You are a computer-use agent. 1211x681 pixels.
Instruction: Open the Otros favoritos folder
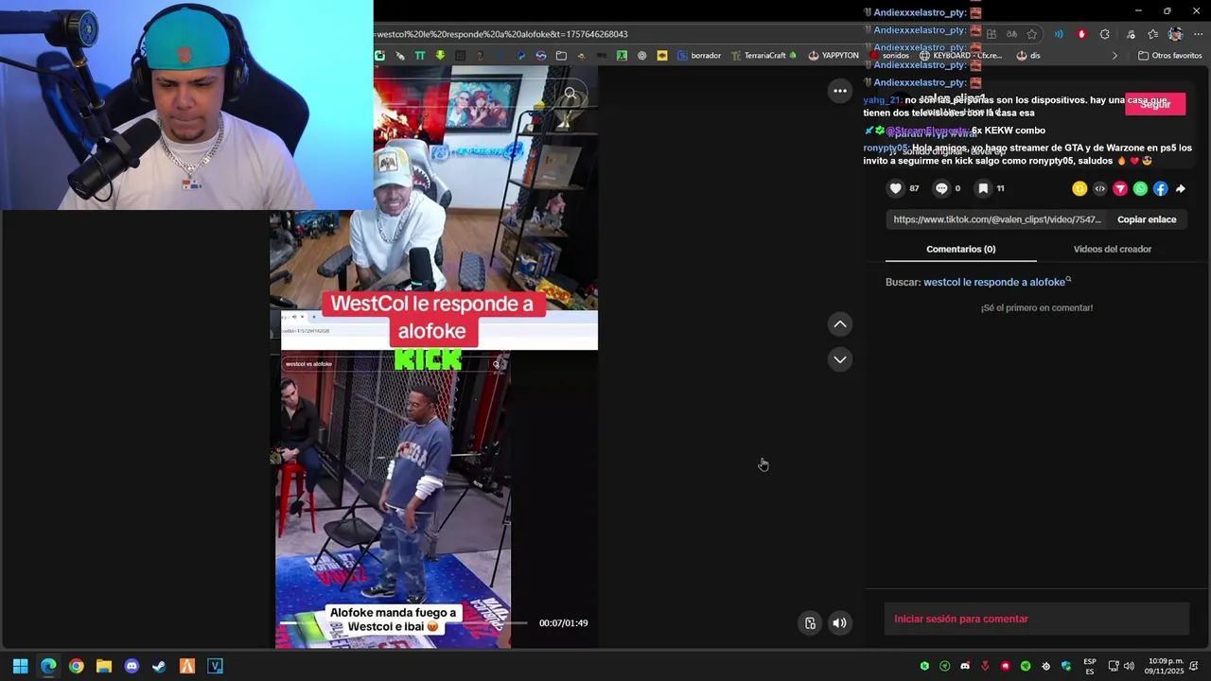click(1169, 56)
